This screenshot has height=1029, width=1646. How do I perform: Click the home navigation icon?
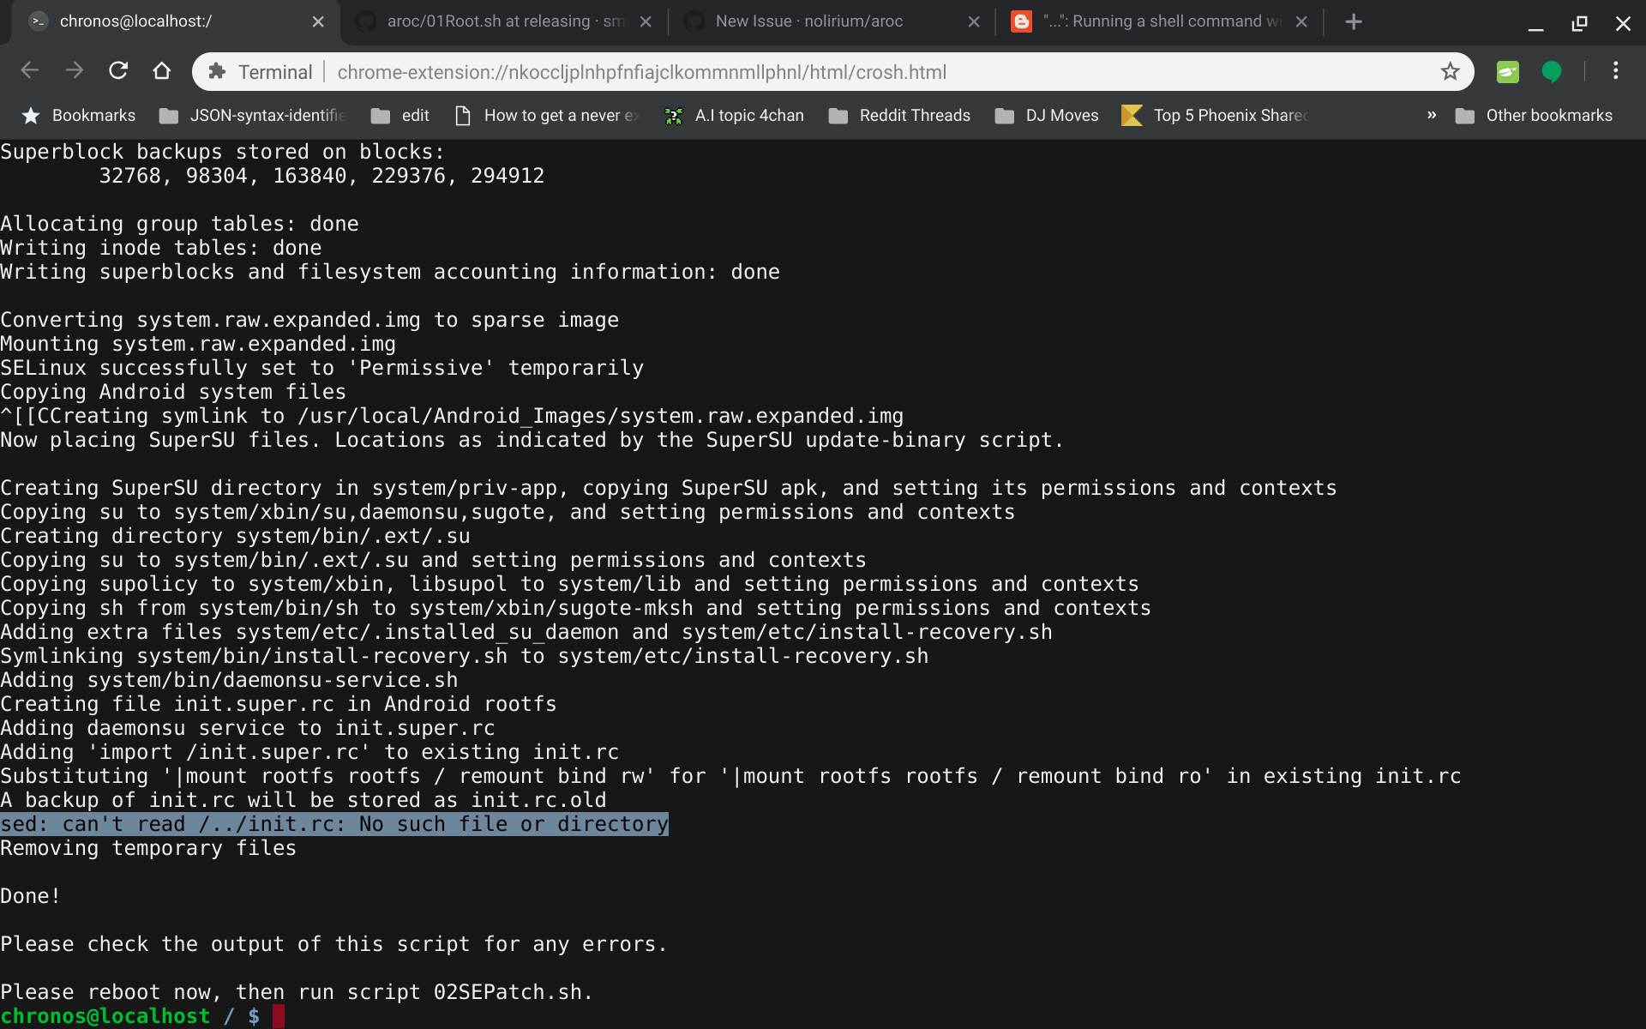[162, 72]
